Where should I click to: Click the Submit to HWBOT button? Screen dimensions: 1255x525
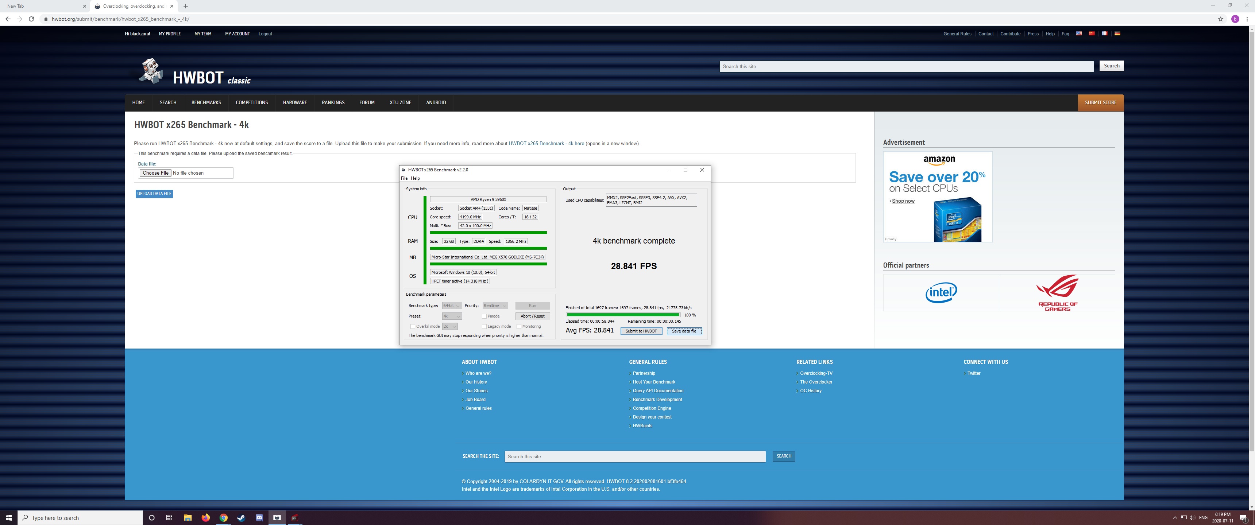point(641,331)
